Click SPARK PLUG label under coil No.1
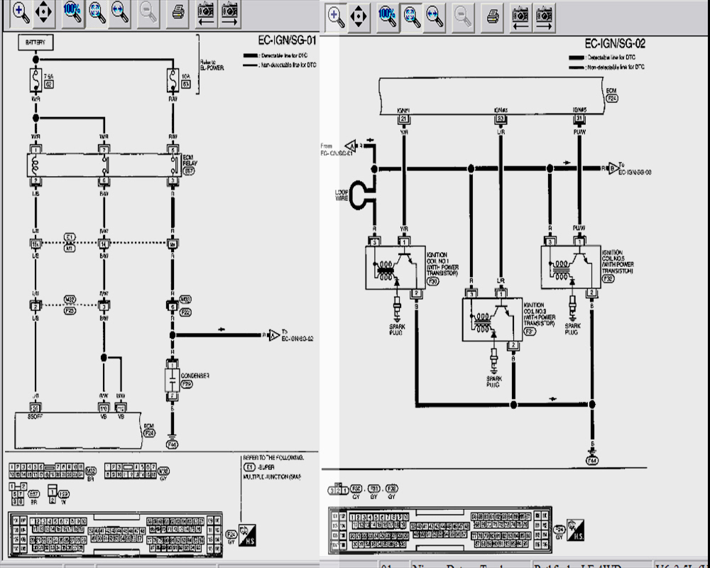The width and height of the screenshot is (710, 568). [x=397, y=329]
